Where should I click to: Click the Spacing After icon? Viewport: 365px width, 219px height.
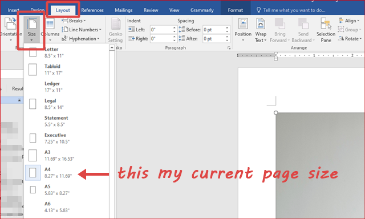[x=182, y=39]
